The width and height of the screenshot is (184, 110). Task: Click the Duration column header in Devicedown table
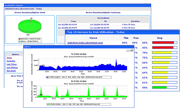[x=135, y=21]
